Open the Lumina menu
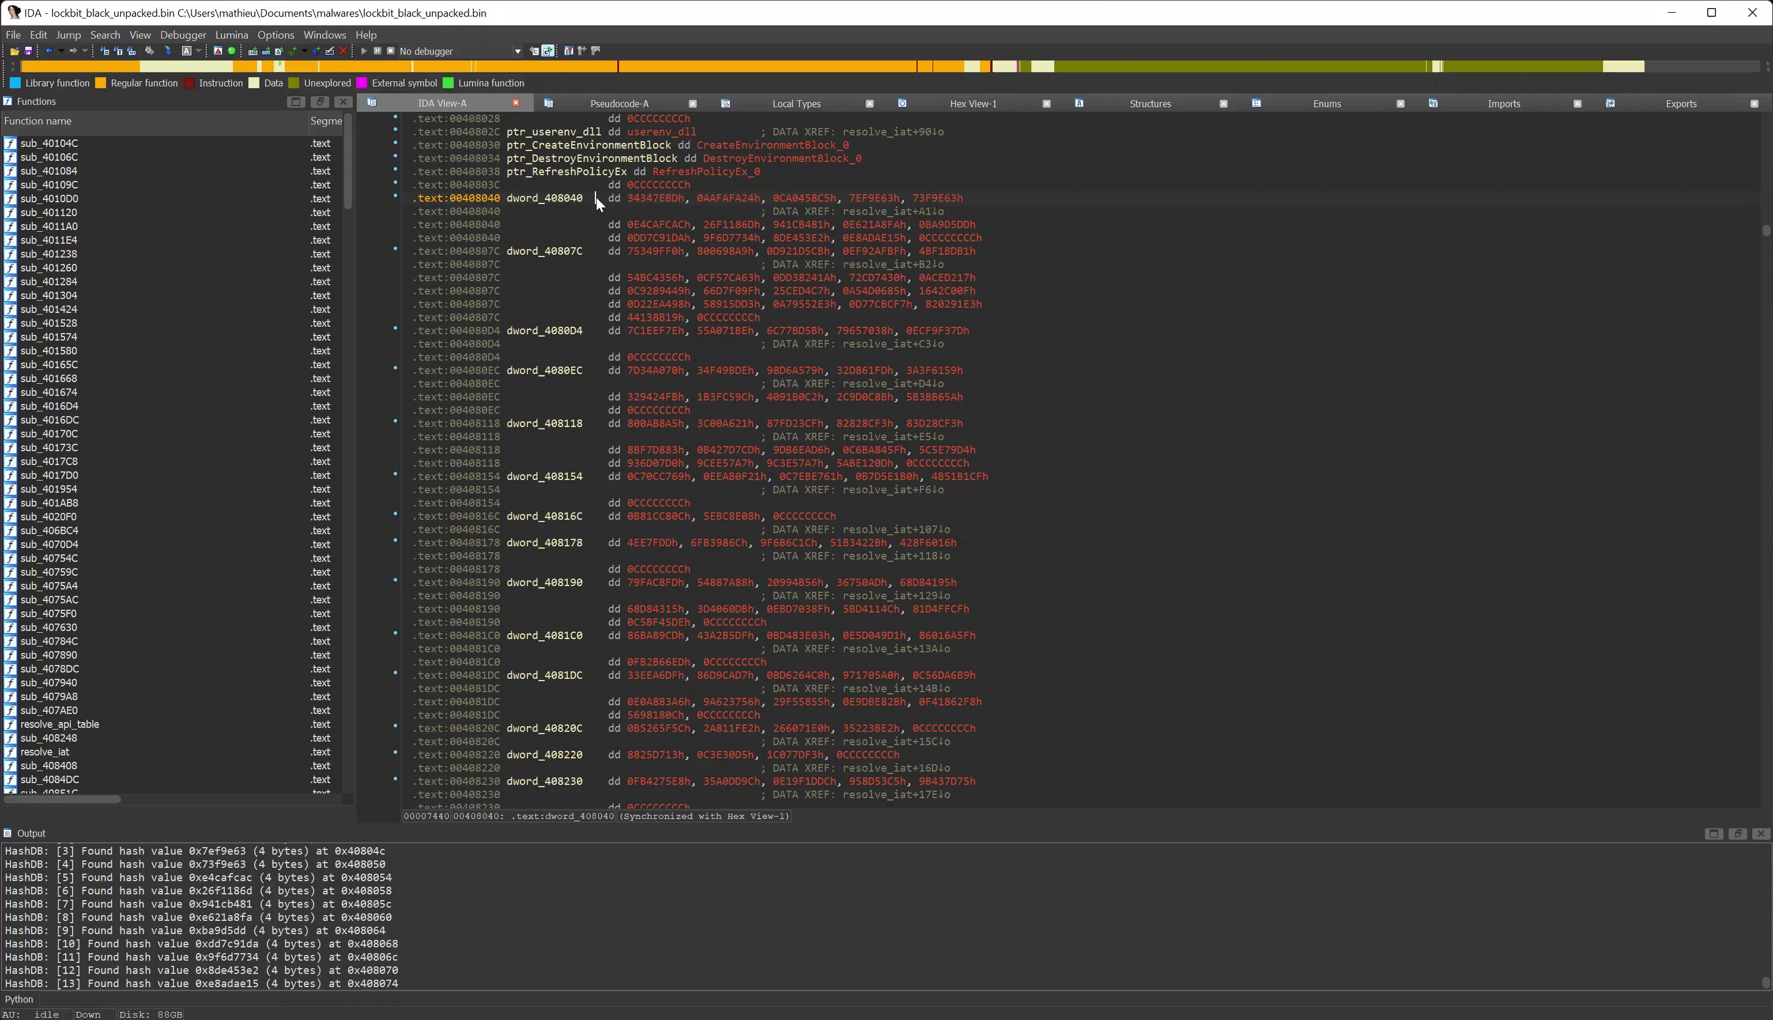 coord(231,35)
